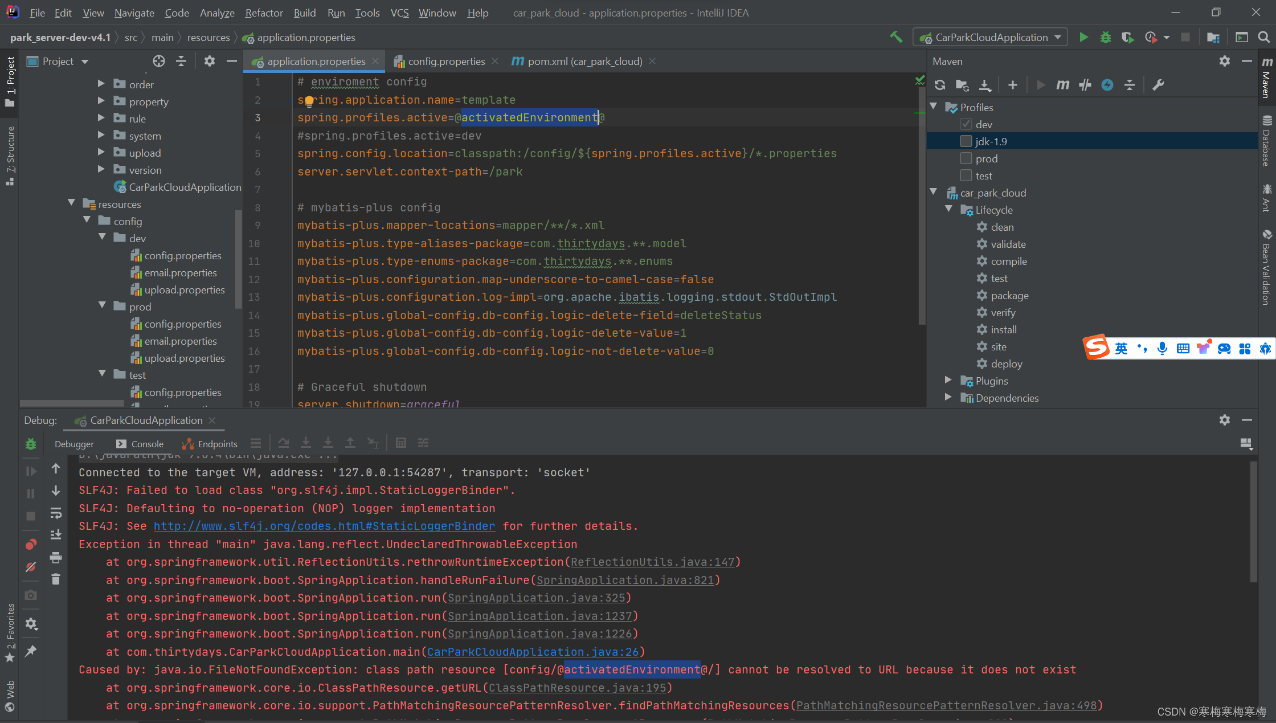Image resolution: width=1276 pixels, height=723 pixels.
Task: Open ReflectionUtils.java:147 from the stack trace
Action: 652,562
